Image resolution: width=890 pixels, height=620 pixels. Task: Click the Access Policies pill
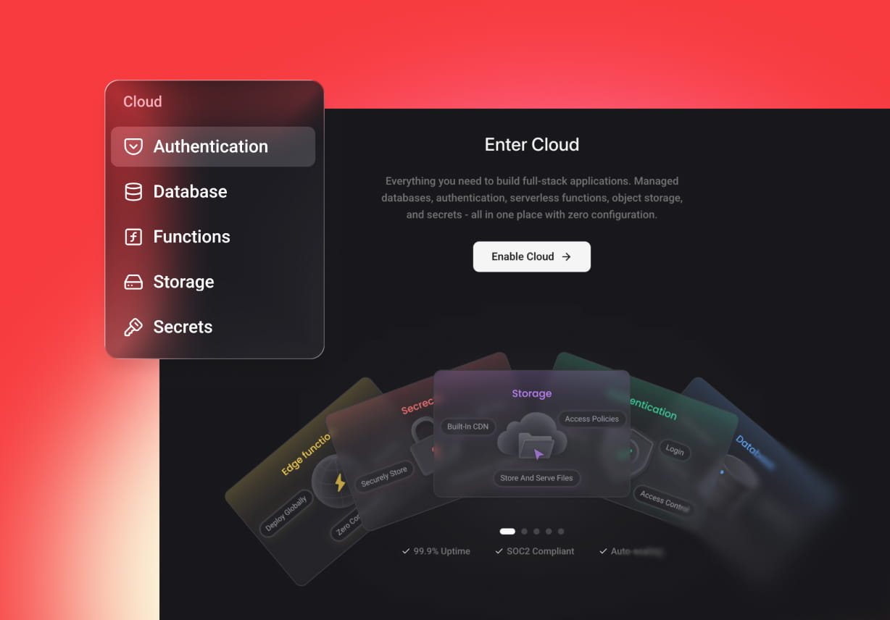[x=591, y=419]
